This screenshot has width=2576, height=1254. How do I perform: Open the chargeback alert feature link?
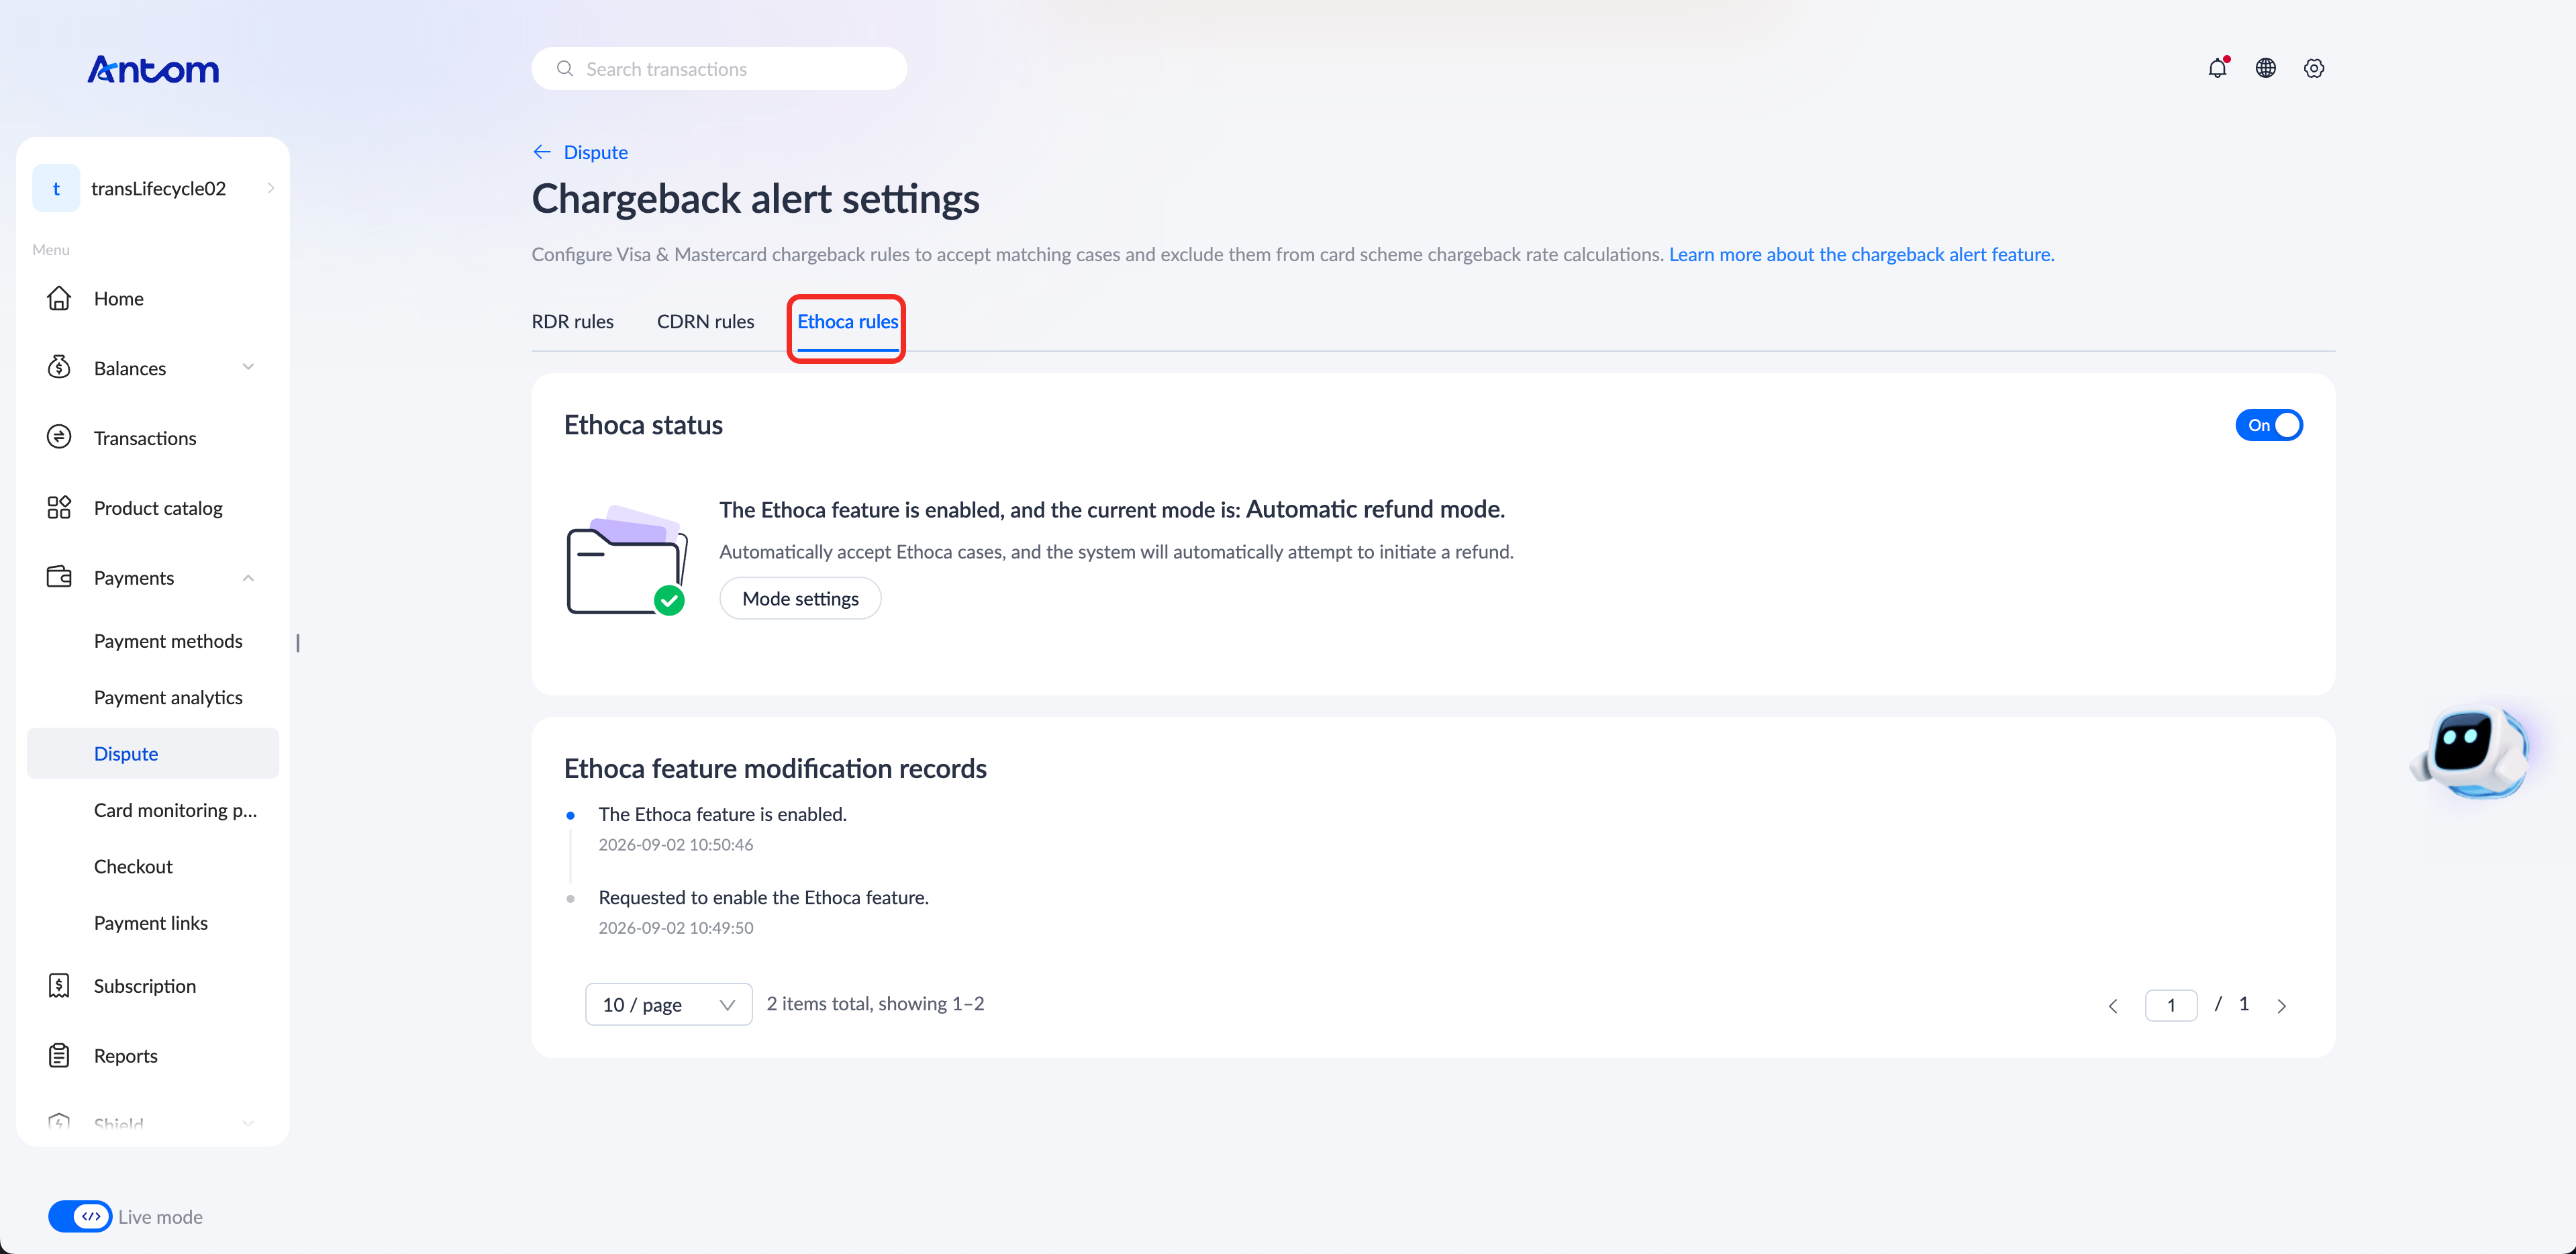tap(1861, 254)
